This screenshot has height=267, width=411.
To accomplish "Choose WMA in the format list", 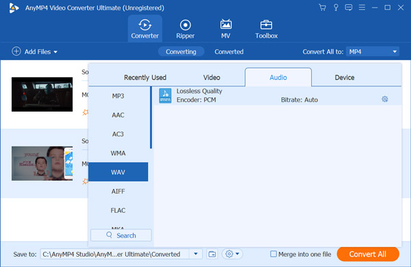I will [119, 153].
